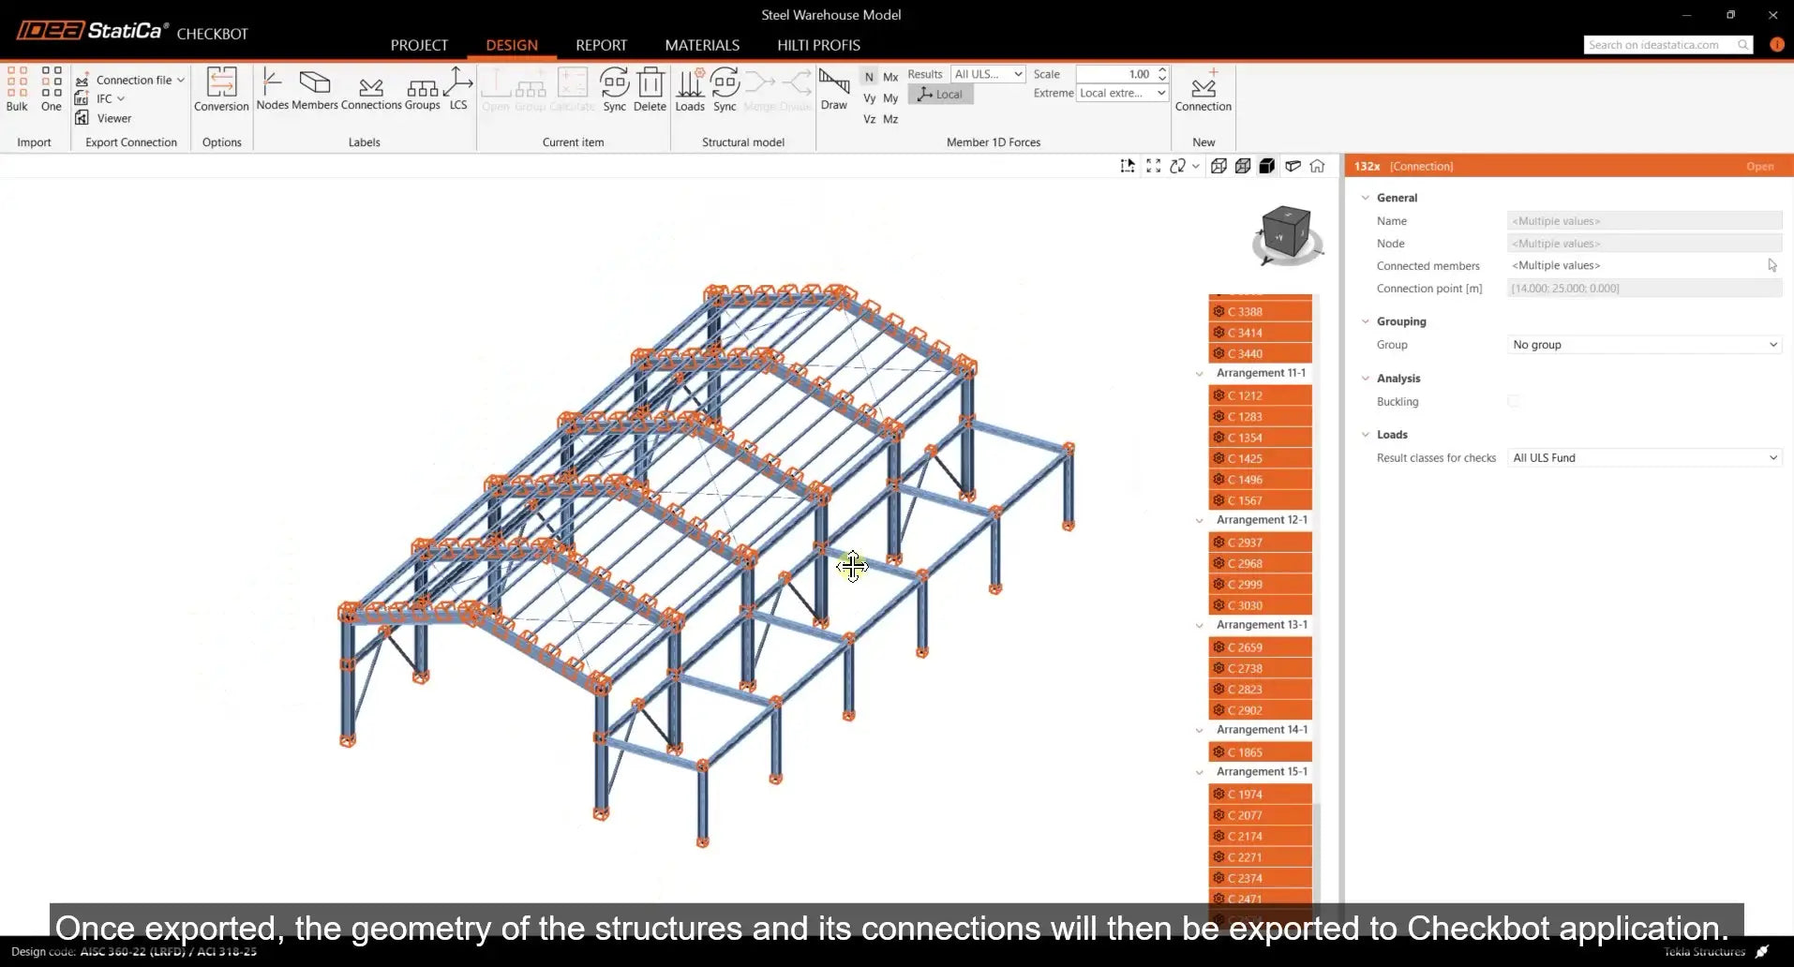Toggle Nodes labels
This screenshot has width=1794, height=967.
[272, 90]
